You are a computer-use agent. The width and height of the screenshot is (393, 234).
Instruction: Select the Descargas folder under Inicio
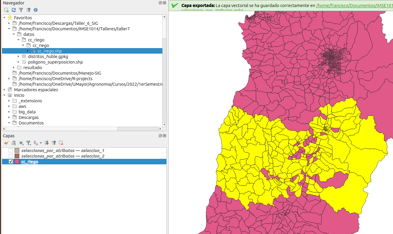[29, 117]
